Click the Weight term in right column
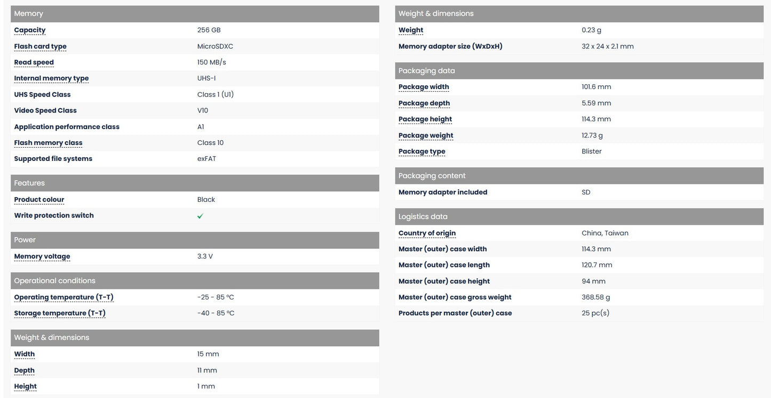The height and width of the screenshot is (398, 771). [x=411, y=30]
